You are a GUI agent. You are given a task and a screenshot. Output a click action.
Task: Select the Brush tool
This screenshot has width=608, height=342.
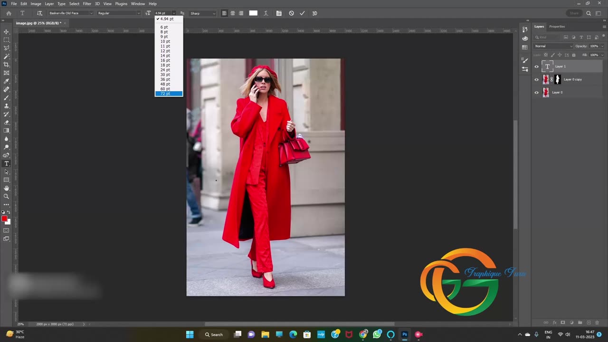pyautogui.click(x=6, y=97)
